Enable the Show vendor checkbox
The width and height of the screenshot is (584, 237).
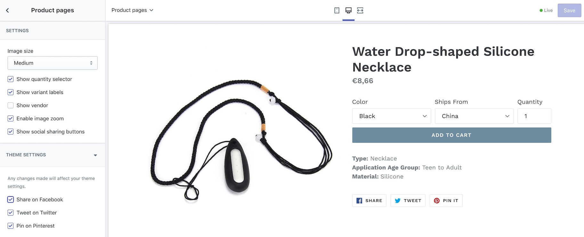click(x=11, y=105)
